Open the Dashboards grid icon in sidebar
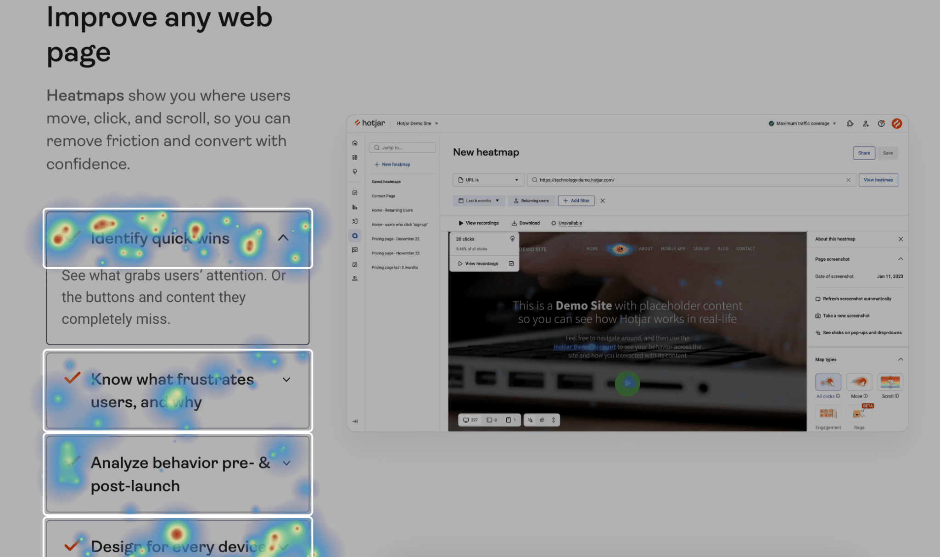Viewport: 940px width, 557px height. click(355, 158)
